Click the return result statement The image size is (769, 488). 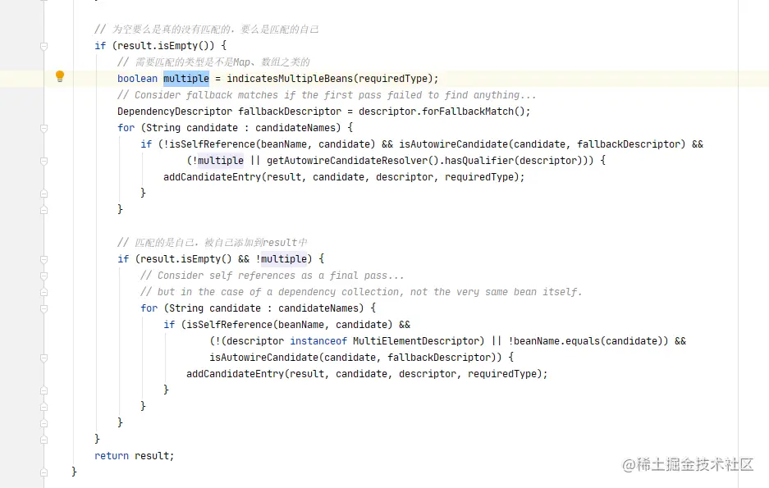pyautogui.click(x=135, y=455)
